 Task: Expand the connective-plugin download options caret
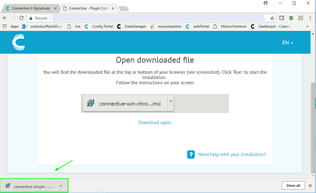(61, 186)
